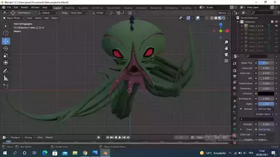Activate the Move tool
The width and height of the screenshot is (280, 157).
(x=6, y=41)
